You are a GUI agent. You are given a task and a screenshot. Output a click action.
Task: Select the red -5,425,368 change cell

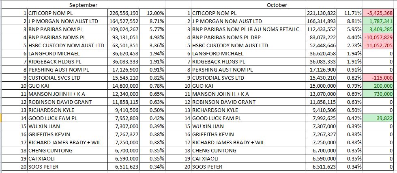(378, 13)
